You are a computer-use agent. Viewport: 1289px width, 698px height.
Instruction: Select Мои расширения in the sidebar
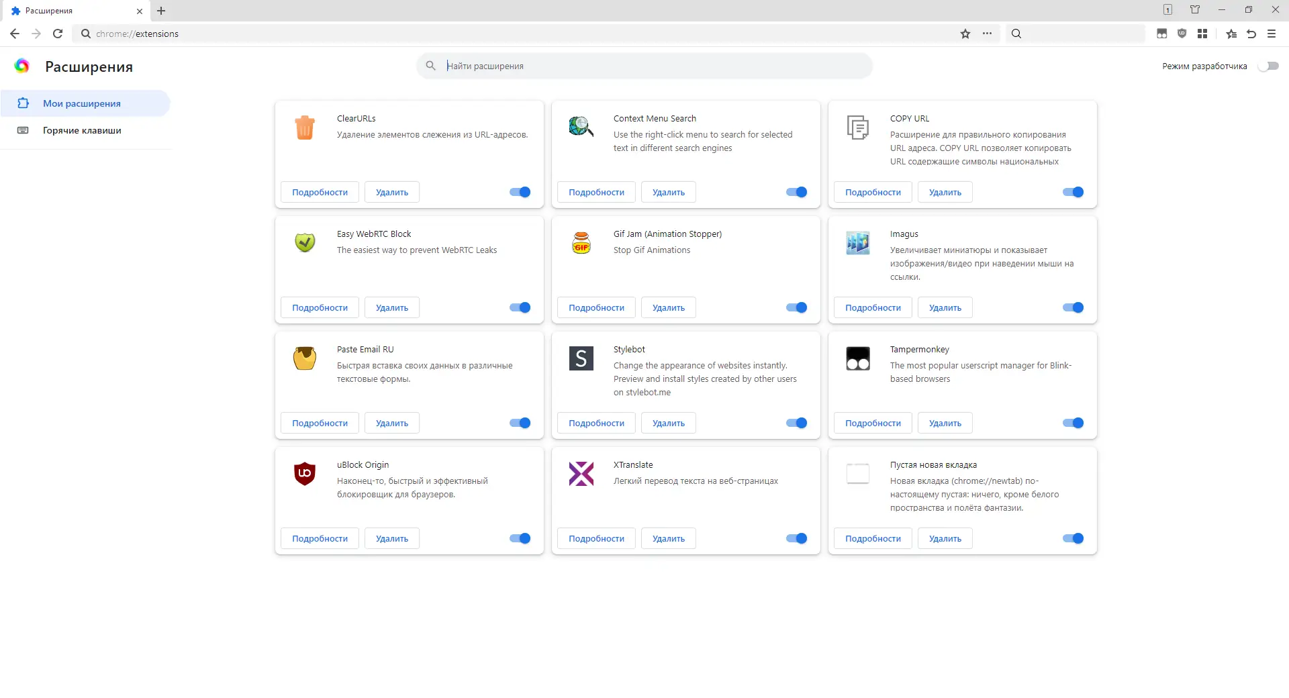82,103
